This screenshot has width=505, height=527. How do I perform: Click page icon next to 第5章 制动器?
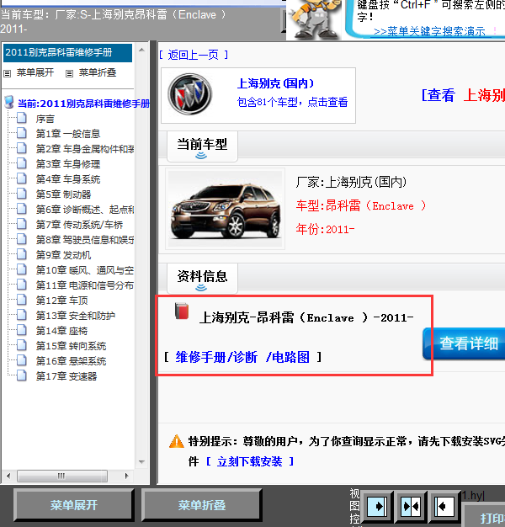(22, 194)
